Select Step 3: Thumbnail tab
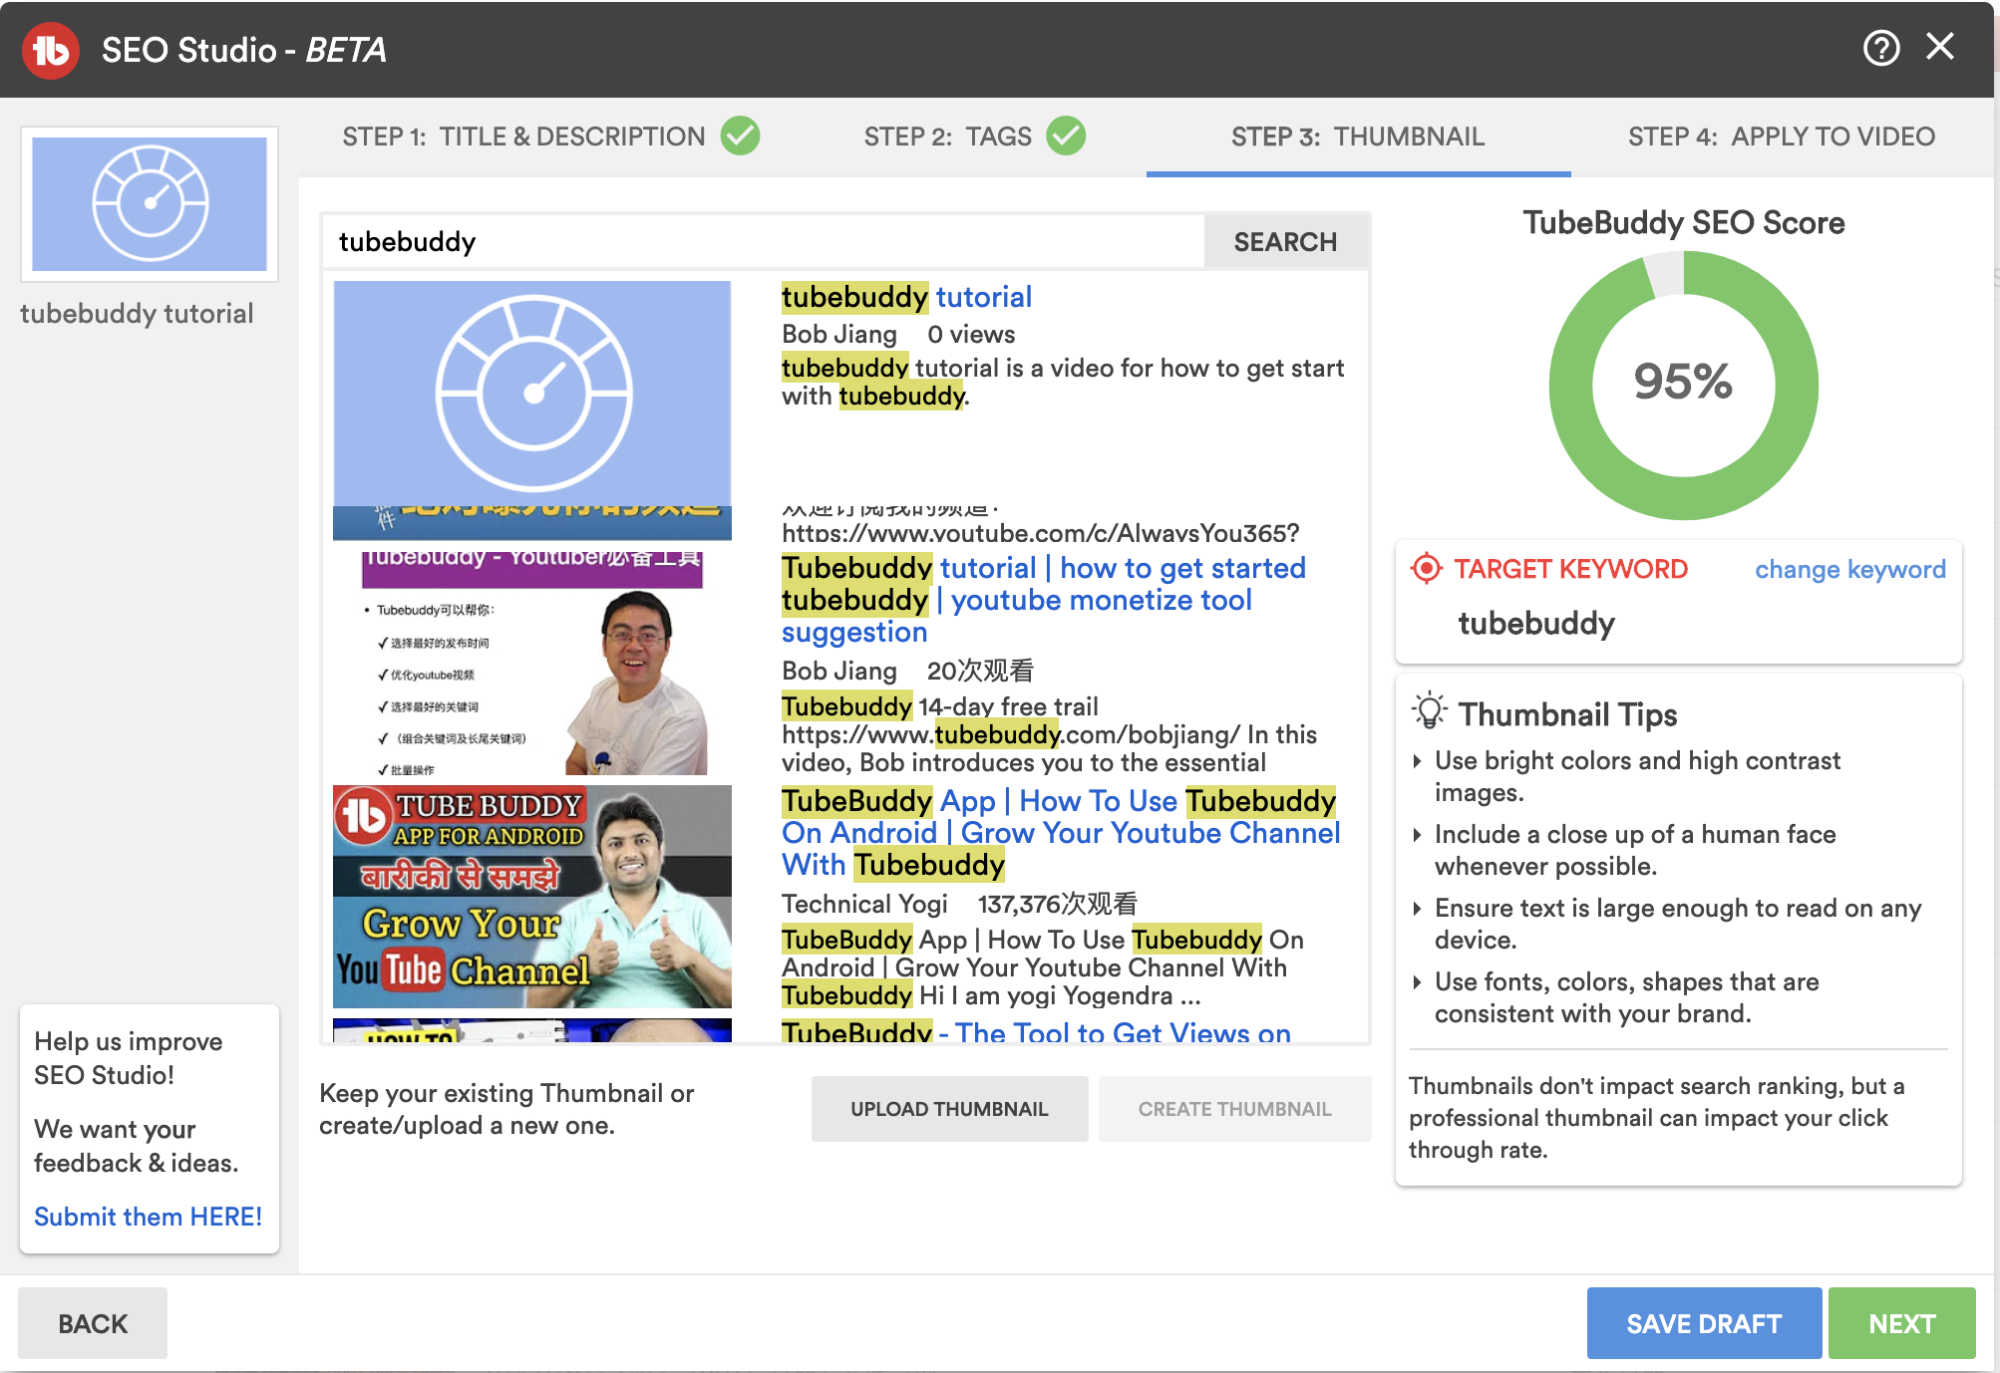This screenshot has width=2000, height=1373. click(x=1358, y=137)
